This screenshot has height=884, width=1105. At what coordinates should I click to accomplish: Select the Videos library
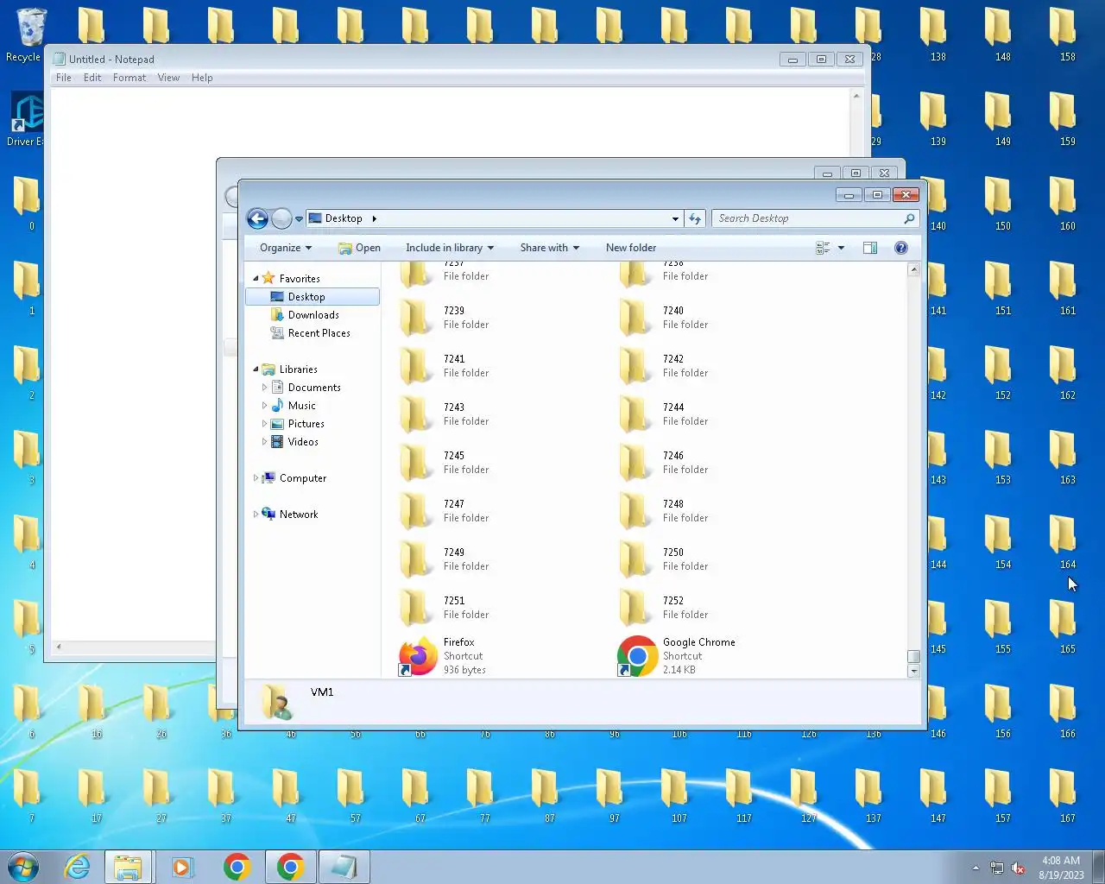[x=303, y=441]
